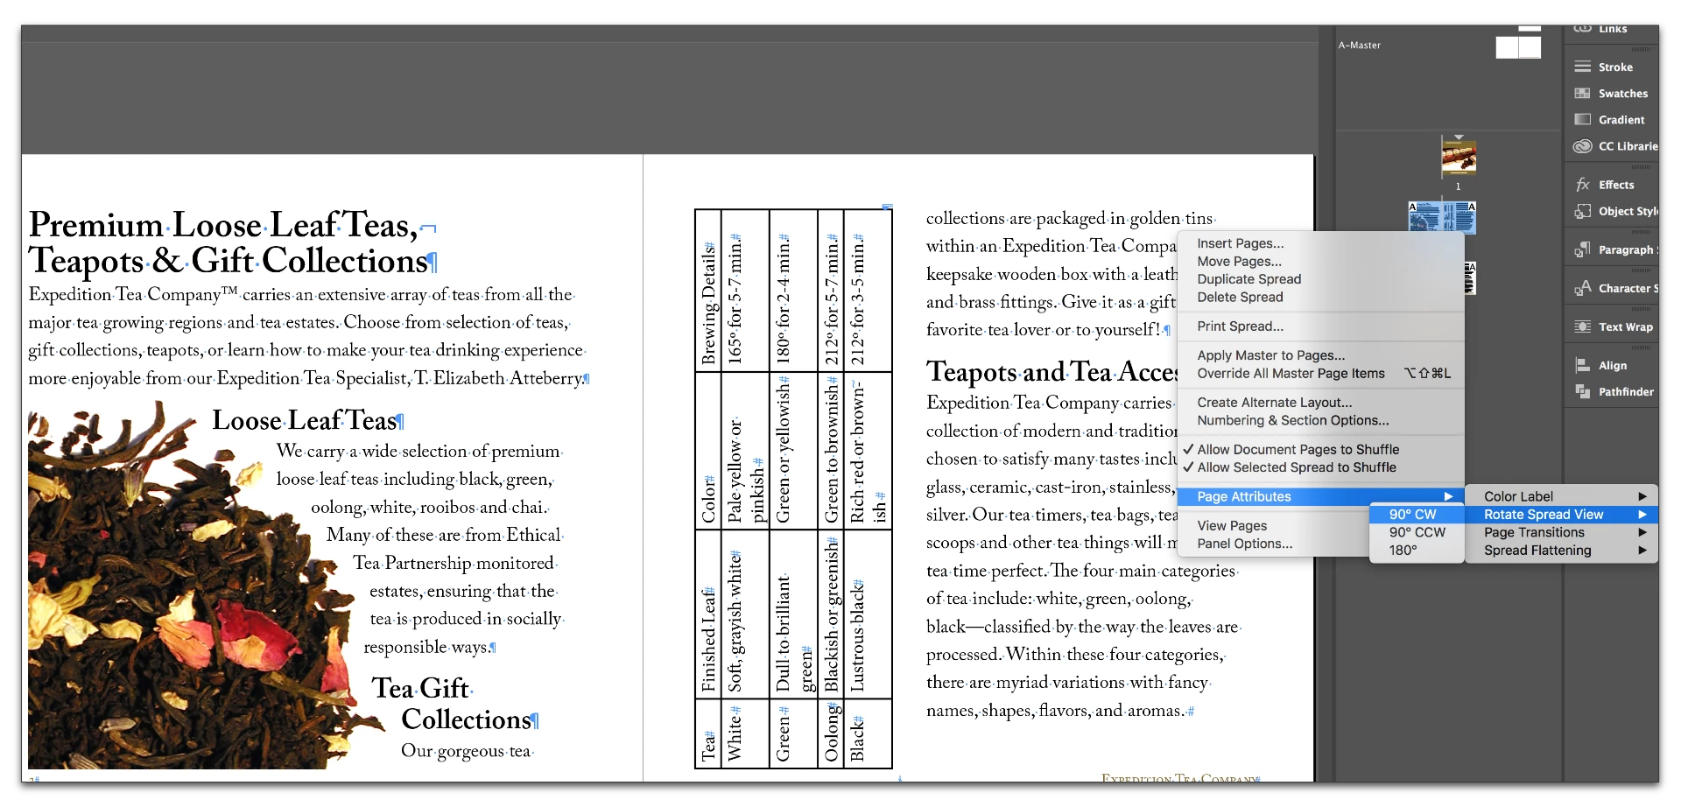Open the Text Wrap panel icon
Image resolution: width=1681 pixels, height=807 pixels.
(1582, 326)
